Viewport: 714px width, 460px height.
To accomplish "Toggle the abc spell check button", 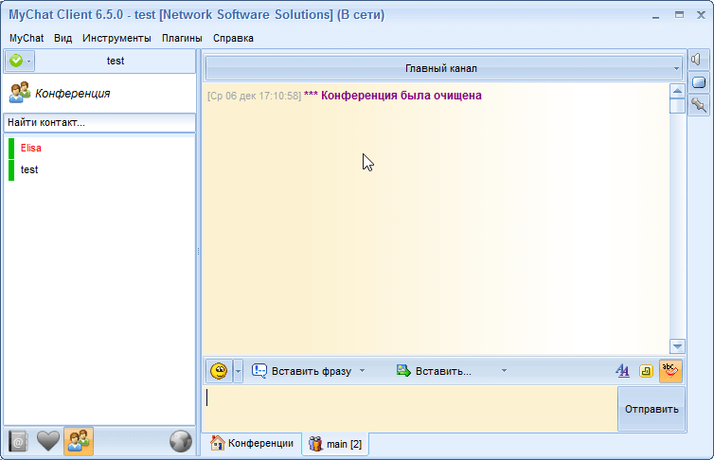I will coord(670,371).
